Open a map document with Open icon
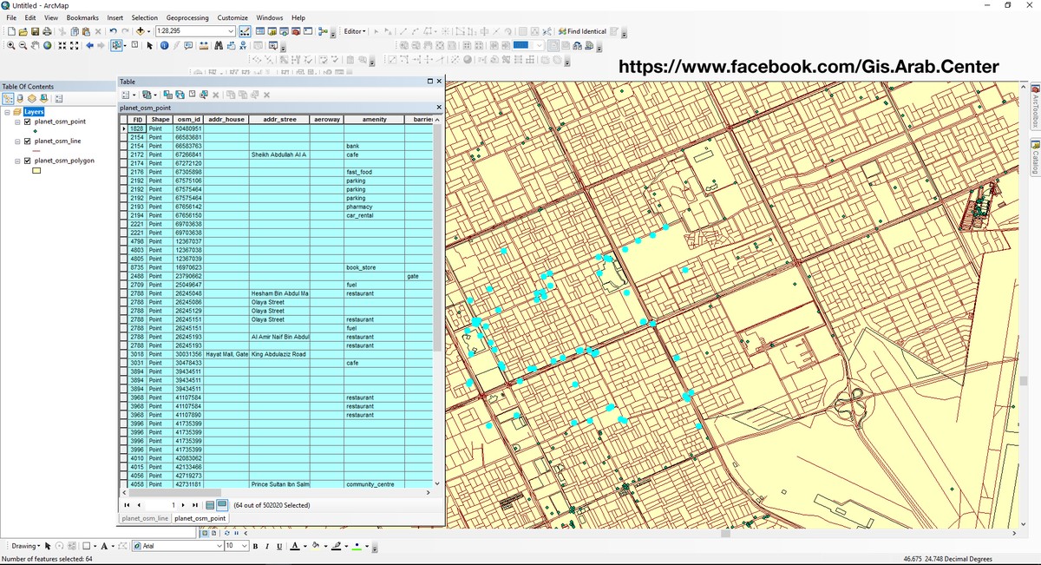Image resolution: width=1041 pixels, height=565 pixels. (23, 31)
